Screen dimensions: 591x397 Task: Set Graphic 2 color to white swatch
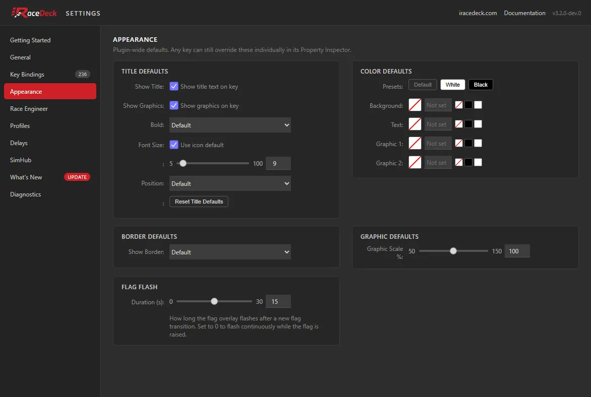tap(478, 162)
